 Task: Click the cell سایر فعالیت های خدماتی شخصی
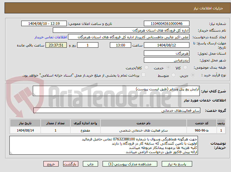coord(143,130)
